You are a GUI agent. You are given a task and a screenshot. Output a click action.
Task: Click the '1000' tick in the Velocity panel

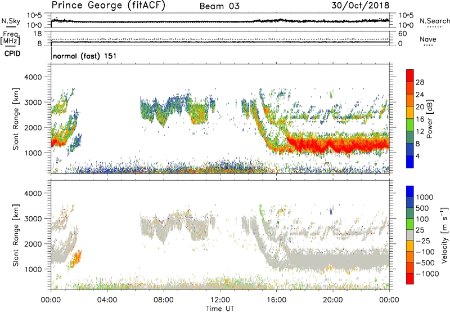[x=33, y=269]
